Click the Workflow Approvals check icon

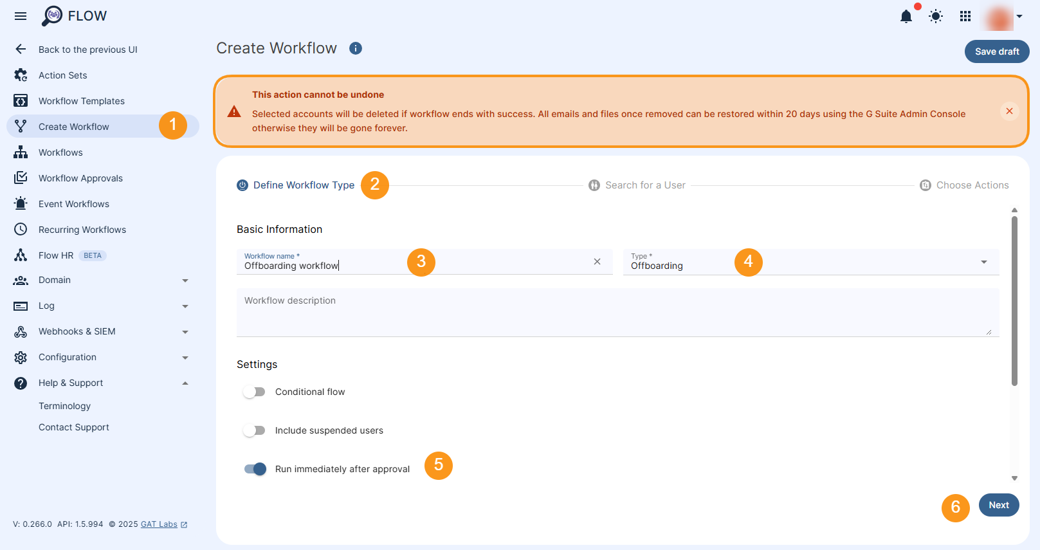21,178
